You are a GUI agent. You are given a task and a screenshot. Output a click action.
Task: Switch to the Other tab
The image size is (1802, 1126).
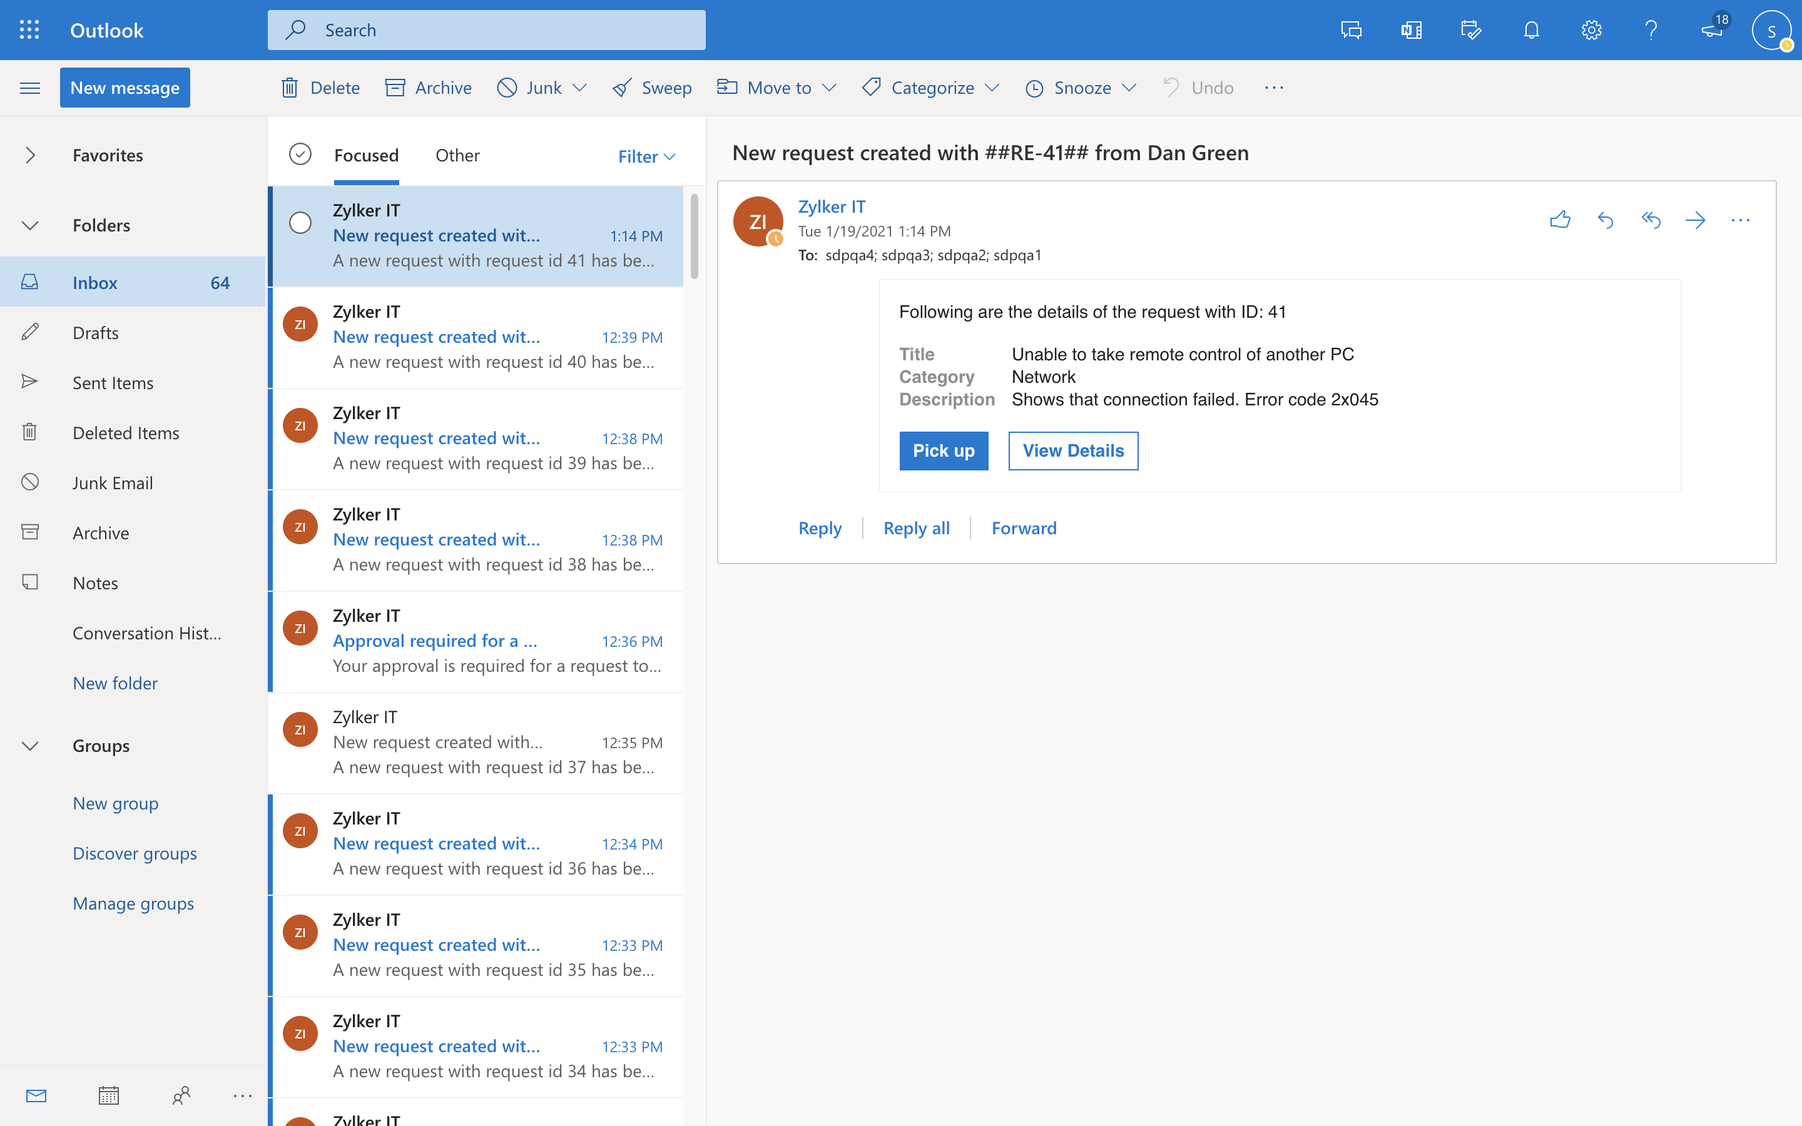tap(457, 155)
